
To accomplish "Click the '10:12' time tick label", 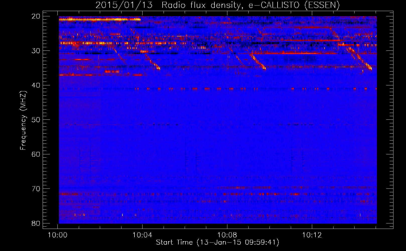I will [312, 235].
